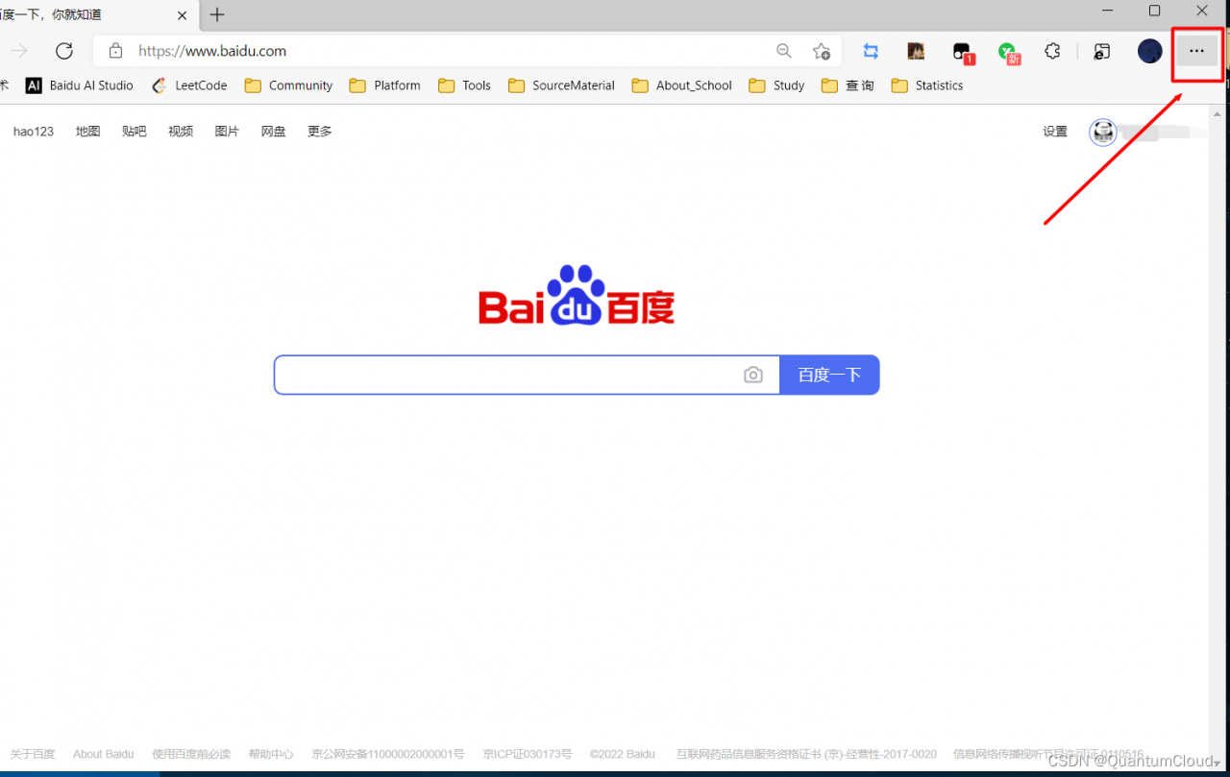
Task: Open the Extensions puzzle-piece menu
Action: pos(1052,51)
